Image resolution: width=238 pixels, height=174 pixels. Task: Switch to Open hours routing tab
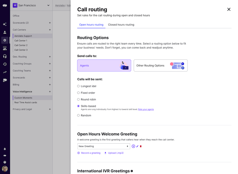[x=91, y=25]
